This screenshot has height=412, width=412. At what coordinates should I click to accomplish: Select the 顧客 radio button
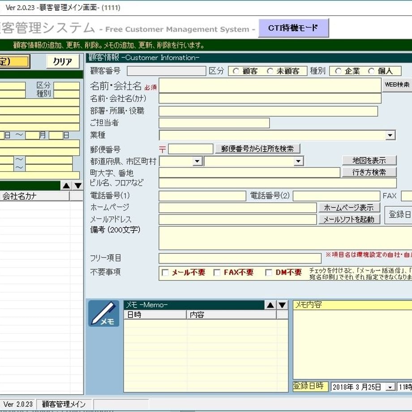(x=236, y=71)
